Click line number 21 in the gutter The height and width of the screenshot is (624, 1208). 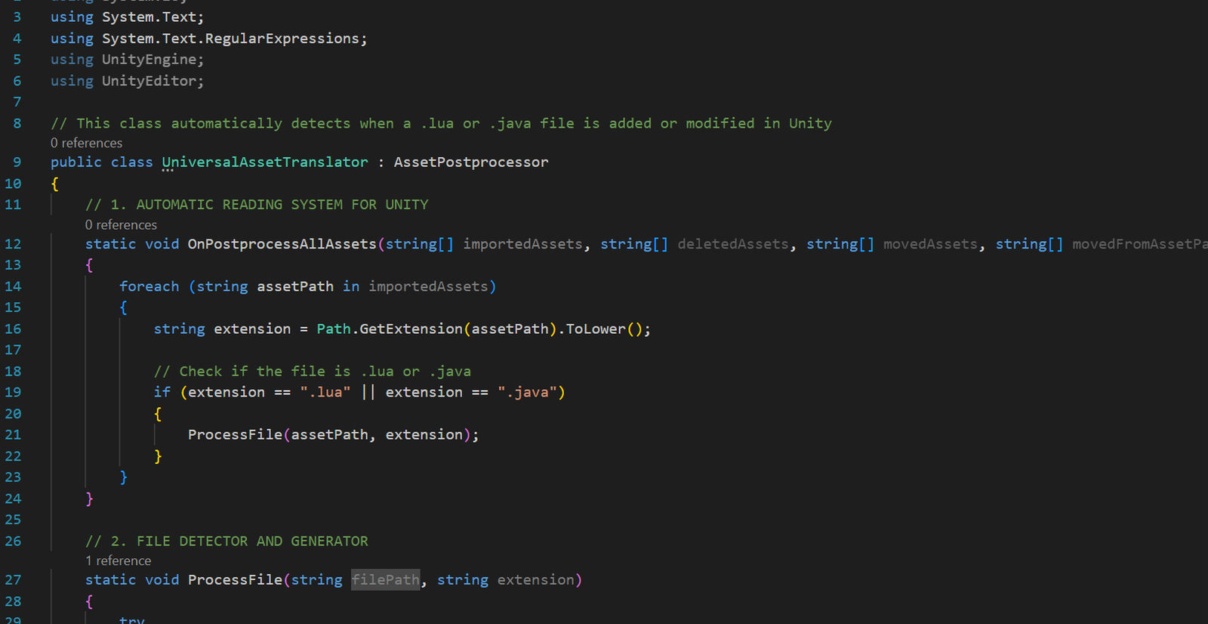(x=13, y=434)
